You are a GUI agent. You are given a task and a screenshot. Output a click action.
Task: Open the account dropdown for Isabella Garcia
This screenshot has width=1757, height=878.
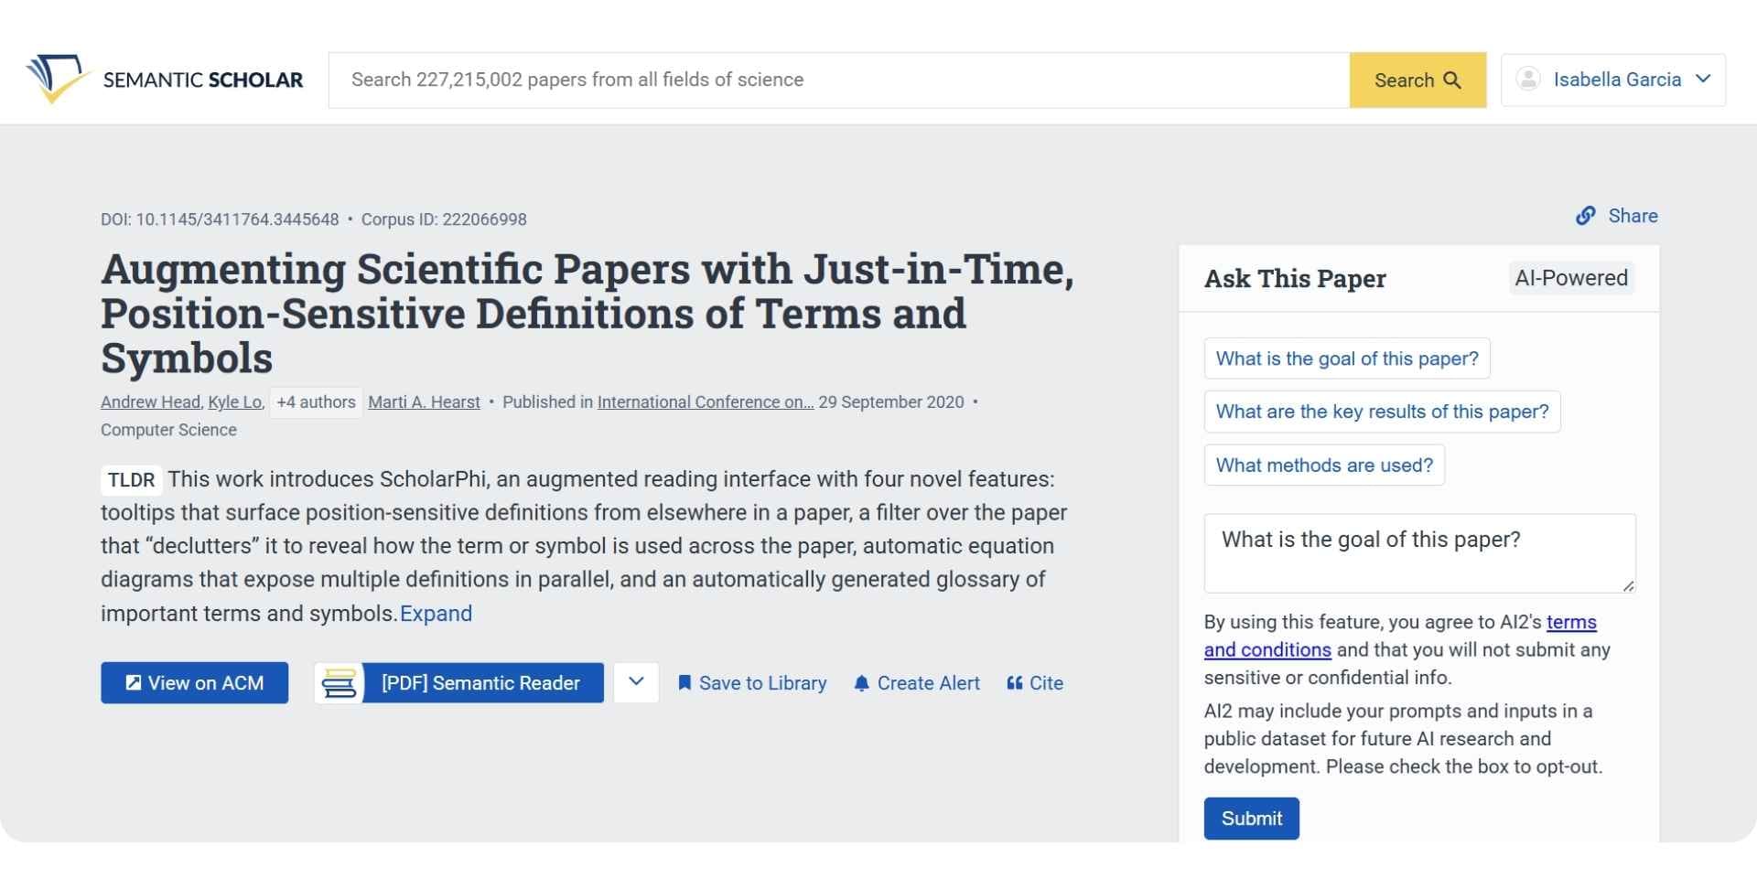pos(1704,79)
